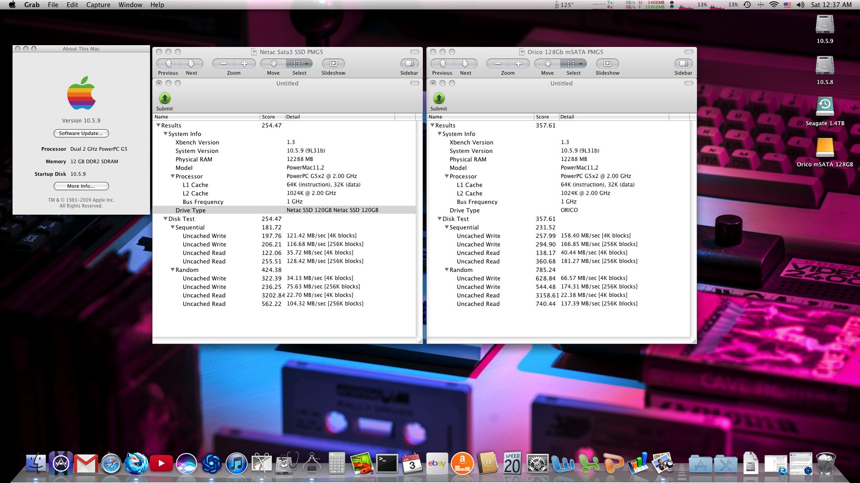Screen dimensions: 860x483
Task: Click the More Info button
Action: pyautogui.click(x=81, y=186)
